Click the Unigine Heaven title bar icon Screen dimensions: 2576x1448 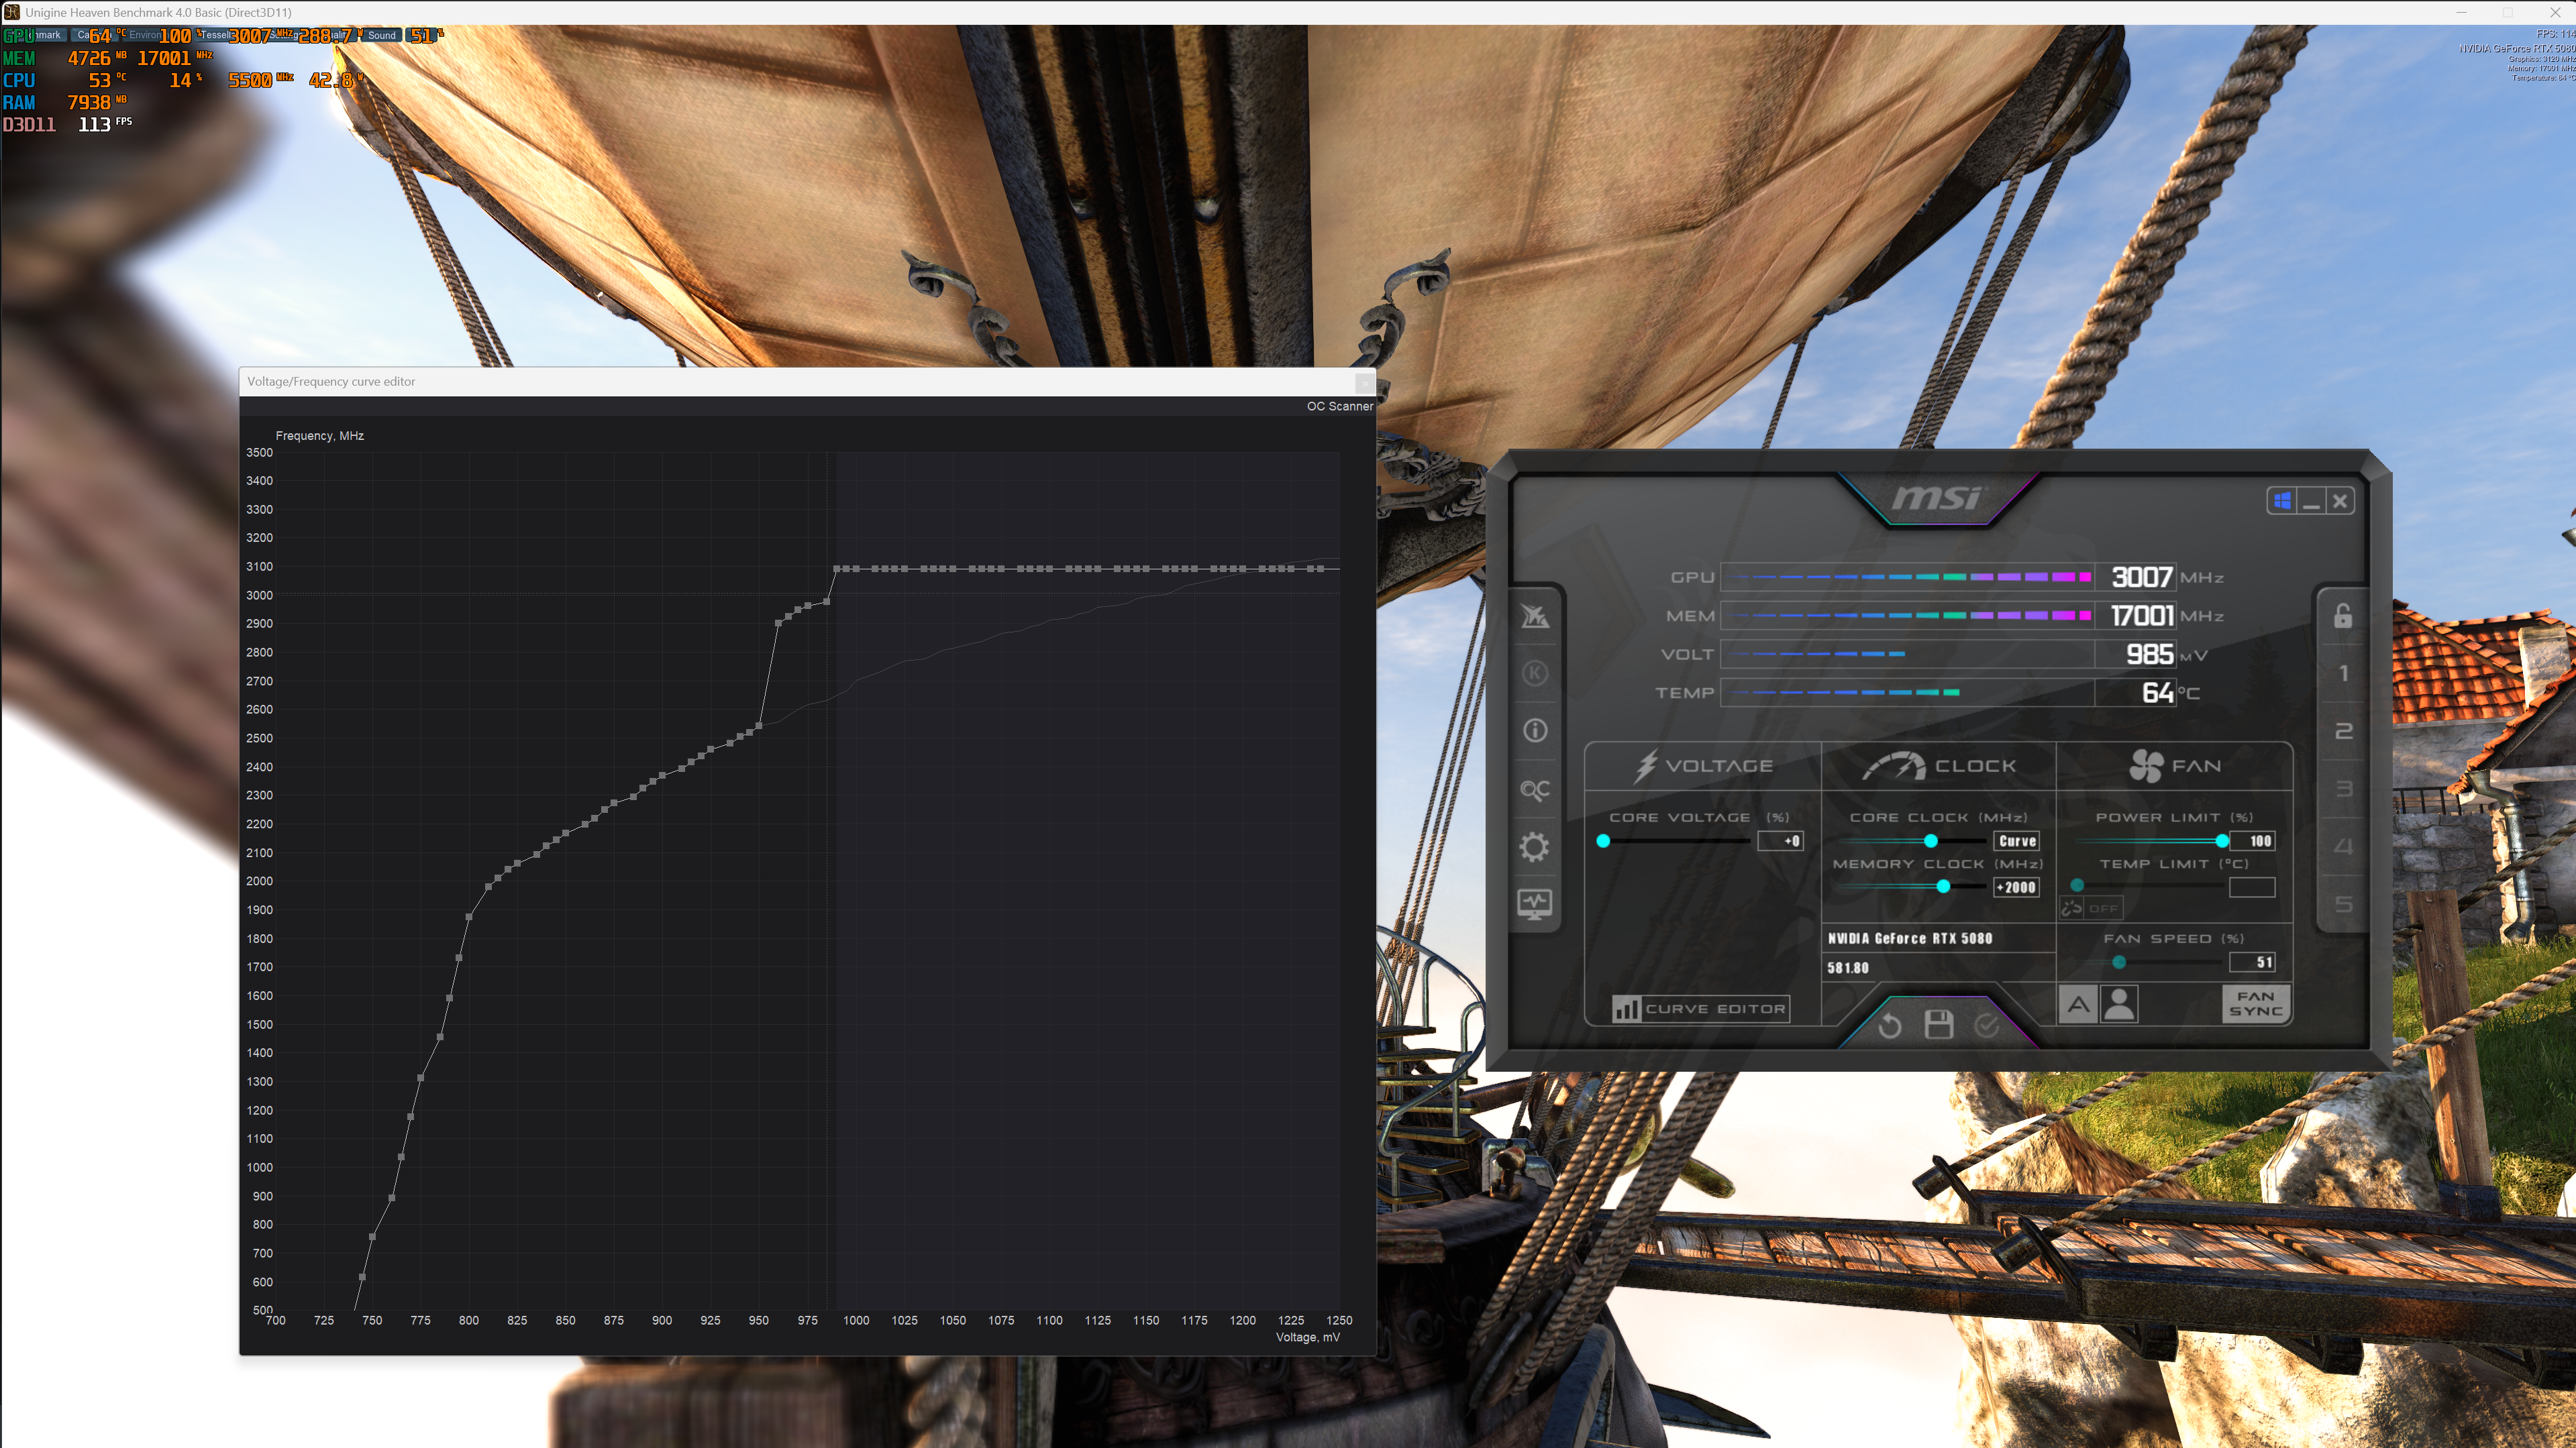(12, 12)
